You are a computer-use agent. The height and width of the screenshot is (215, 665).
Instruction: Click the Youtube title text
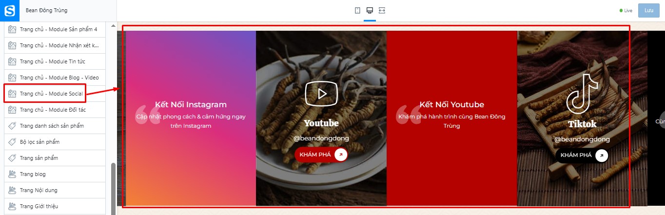[321, 123]
